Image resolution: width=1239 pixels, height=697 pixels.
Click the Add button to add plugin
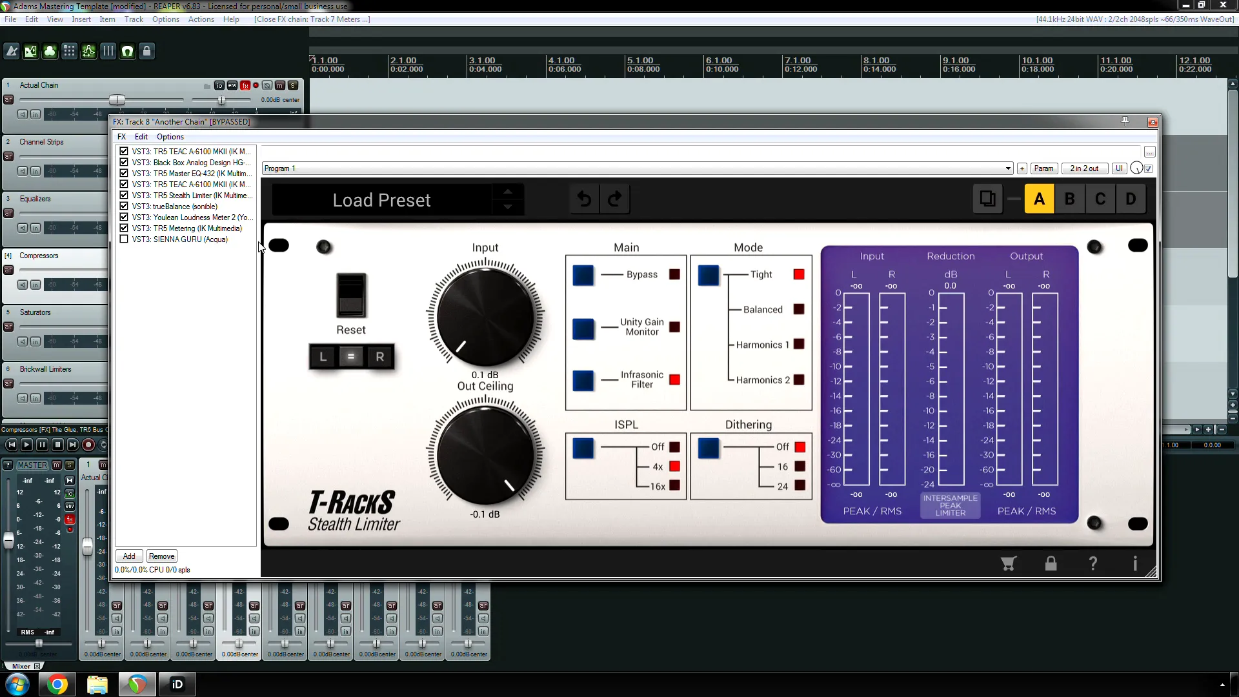click(129, 556)
